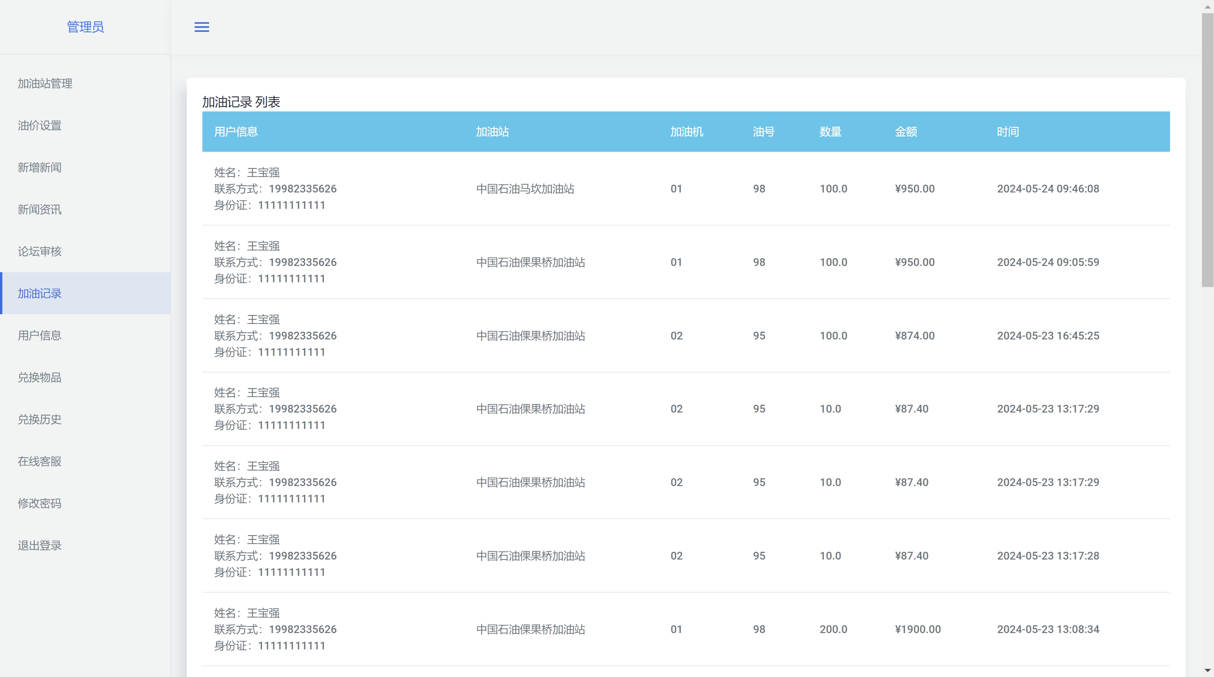The height and width of the screenshot is (677, 1214).
Task: Open 兑换历史 menu item
Action: pyautogui.click(x=85, y=419)
